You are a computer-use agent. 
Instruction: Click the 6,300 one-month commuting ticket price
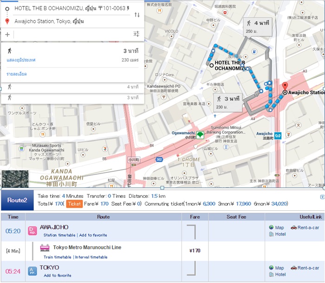tap(209, 204)
